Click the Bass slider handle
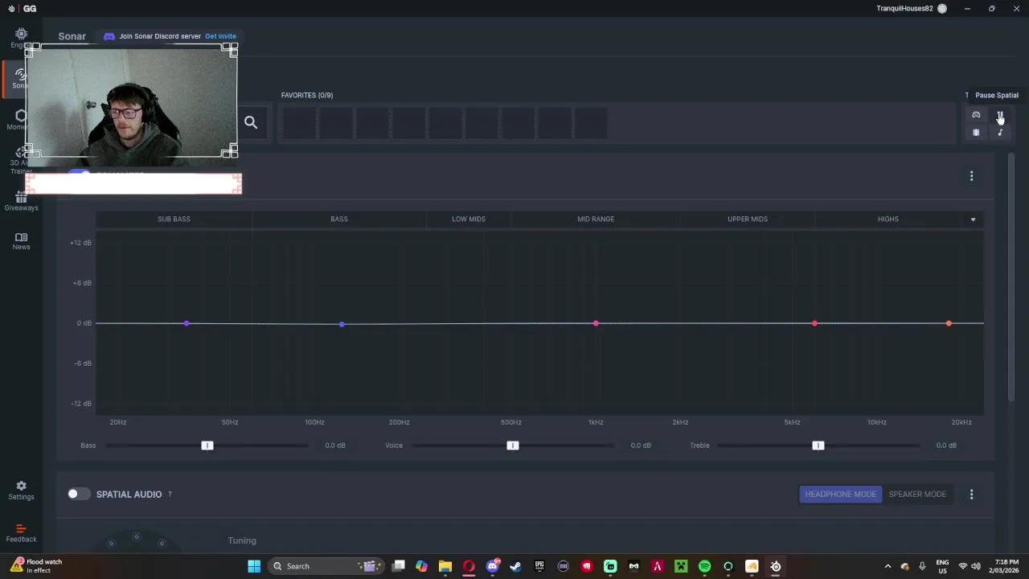 tap(207, 446)
